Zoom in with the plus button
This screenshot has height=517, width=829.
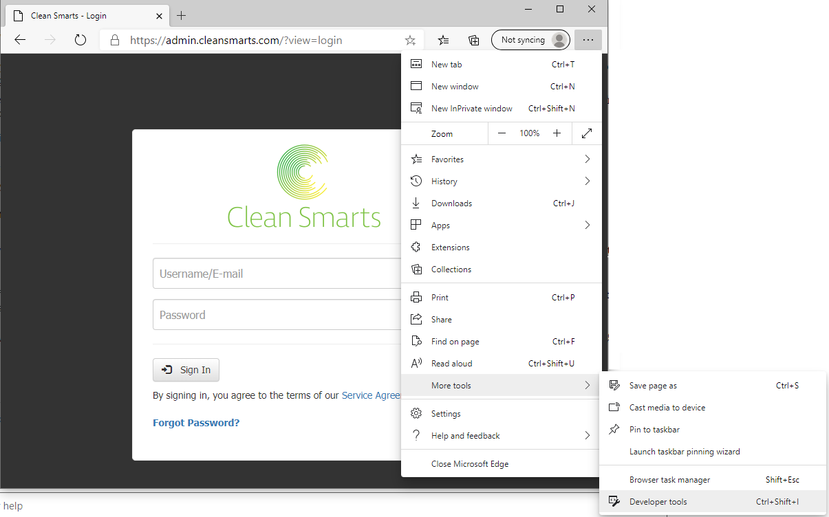[x=557, y=133]
